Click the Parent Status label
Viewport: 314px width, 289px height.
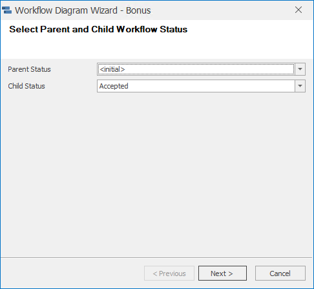(29, 69)
